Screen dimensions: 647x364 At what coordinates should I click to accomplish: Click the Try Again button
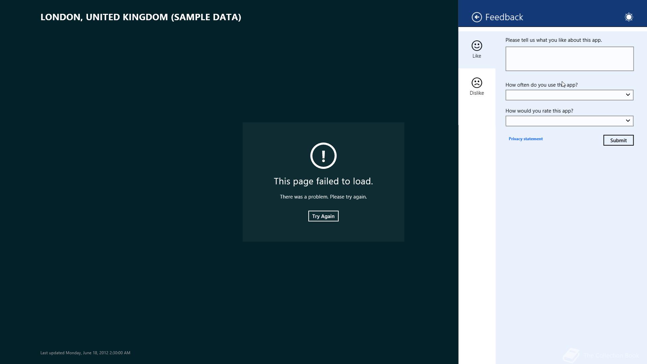[323, 216]
